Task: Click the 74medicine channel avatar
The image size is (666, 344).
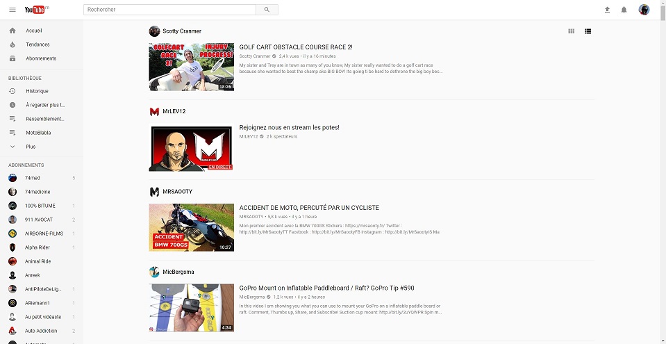Action: click(x=13, y=192)
